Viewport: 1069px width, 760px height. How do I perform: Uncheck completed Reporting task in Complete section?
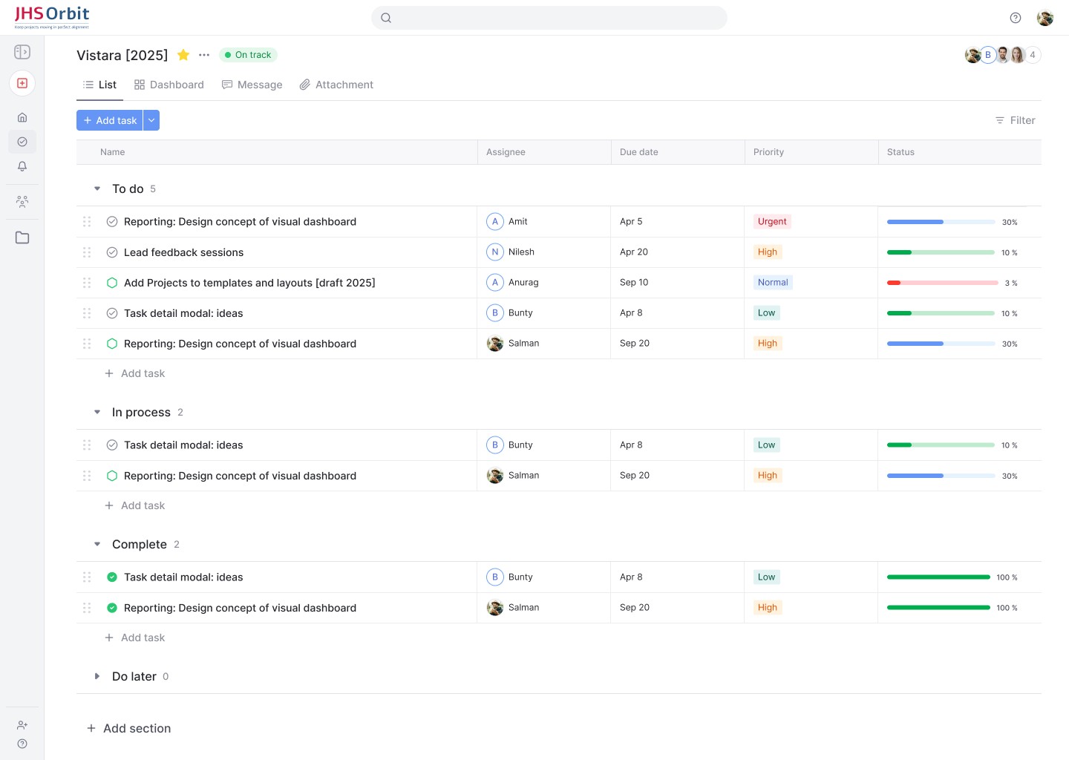point(112,608)
